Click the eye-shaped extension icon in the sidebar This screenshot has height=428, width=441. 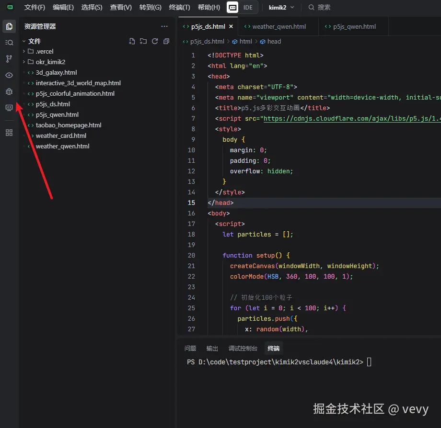click(x=9, y=75)
